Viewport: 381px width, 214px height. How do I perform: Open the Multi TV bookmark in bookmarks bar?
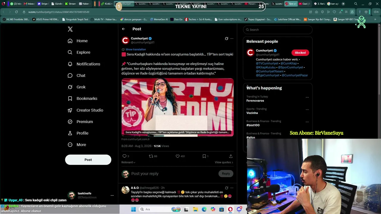(104, 19)
